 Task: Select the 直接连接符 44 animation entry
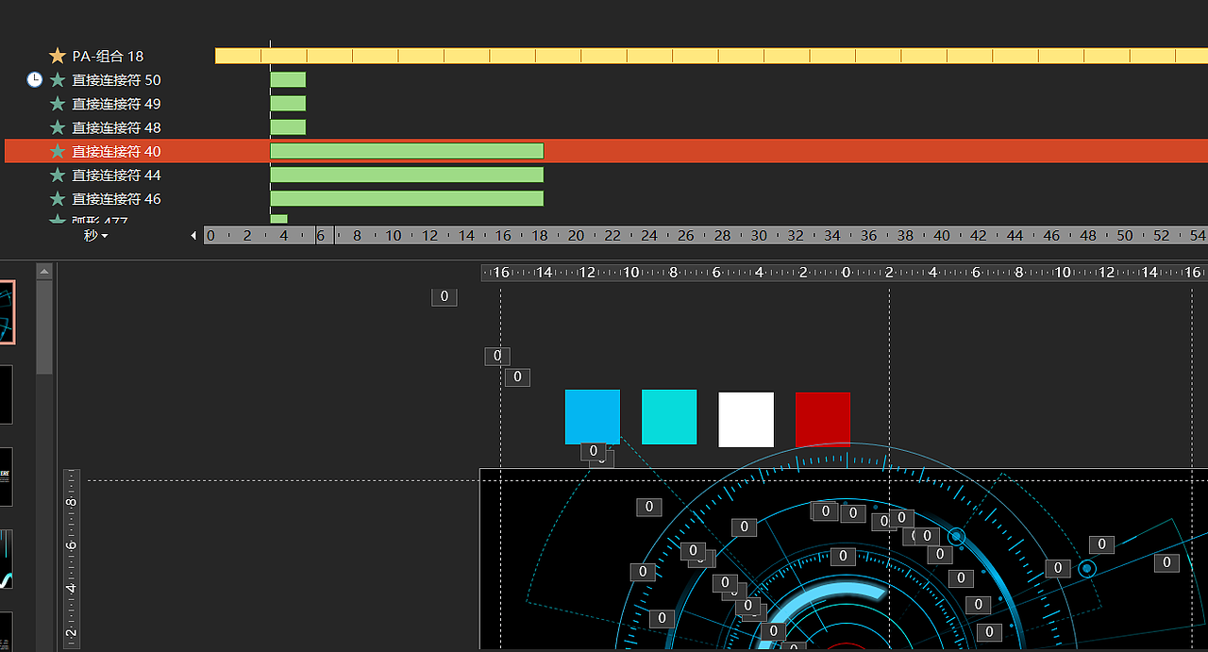(116, 175)
